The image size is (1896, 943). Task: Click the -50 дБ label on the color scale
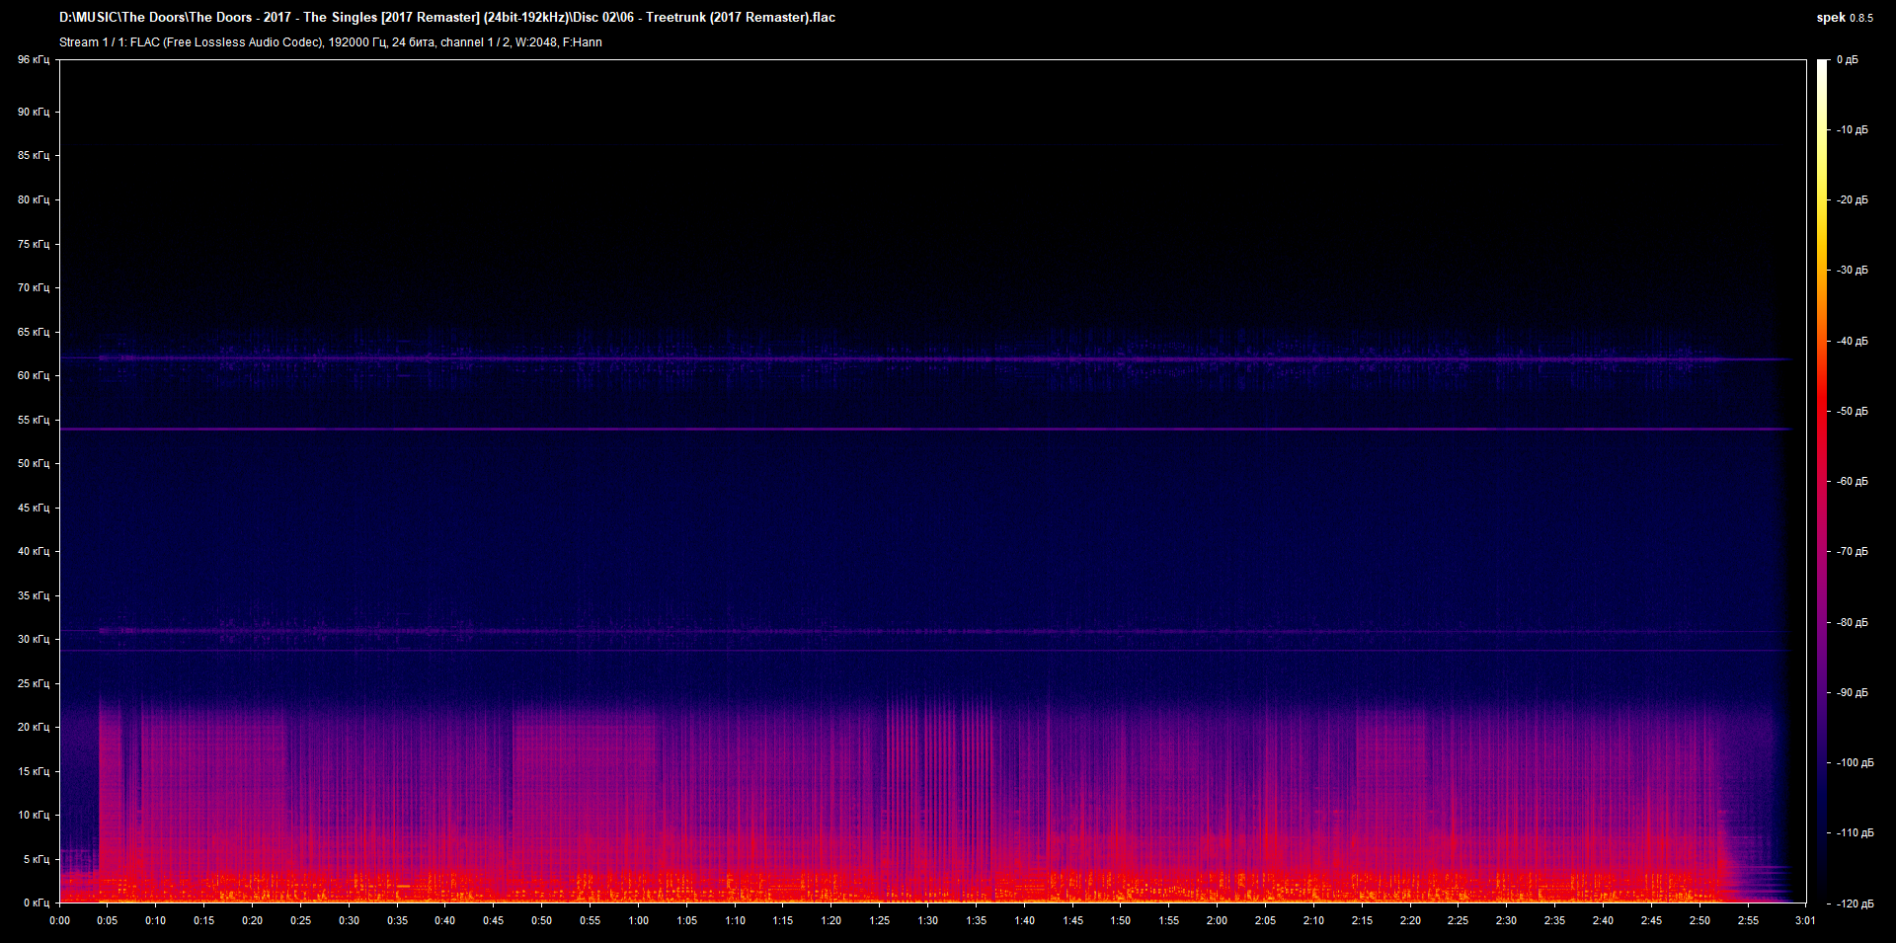[x=1852, y=411]
